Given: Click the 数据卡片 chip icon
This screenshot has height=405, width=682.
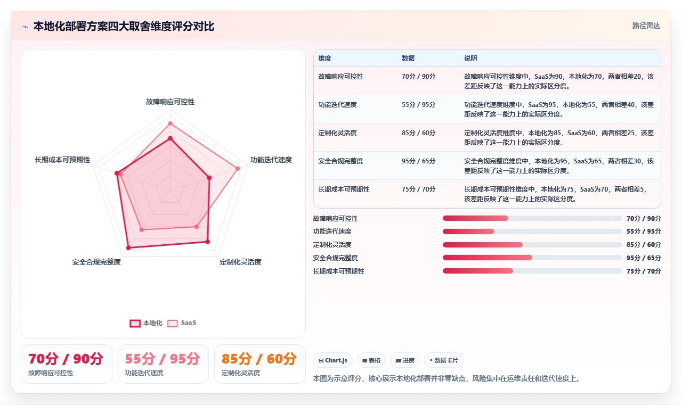Looking at the screenshot, I should [431, 360].
